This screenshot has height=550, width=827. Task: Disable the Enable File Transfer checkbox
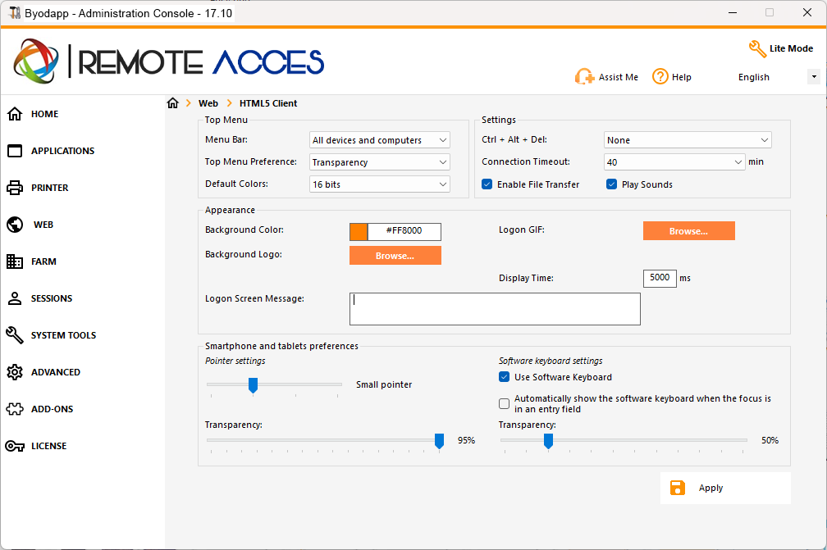point(487,184)
